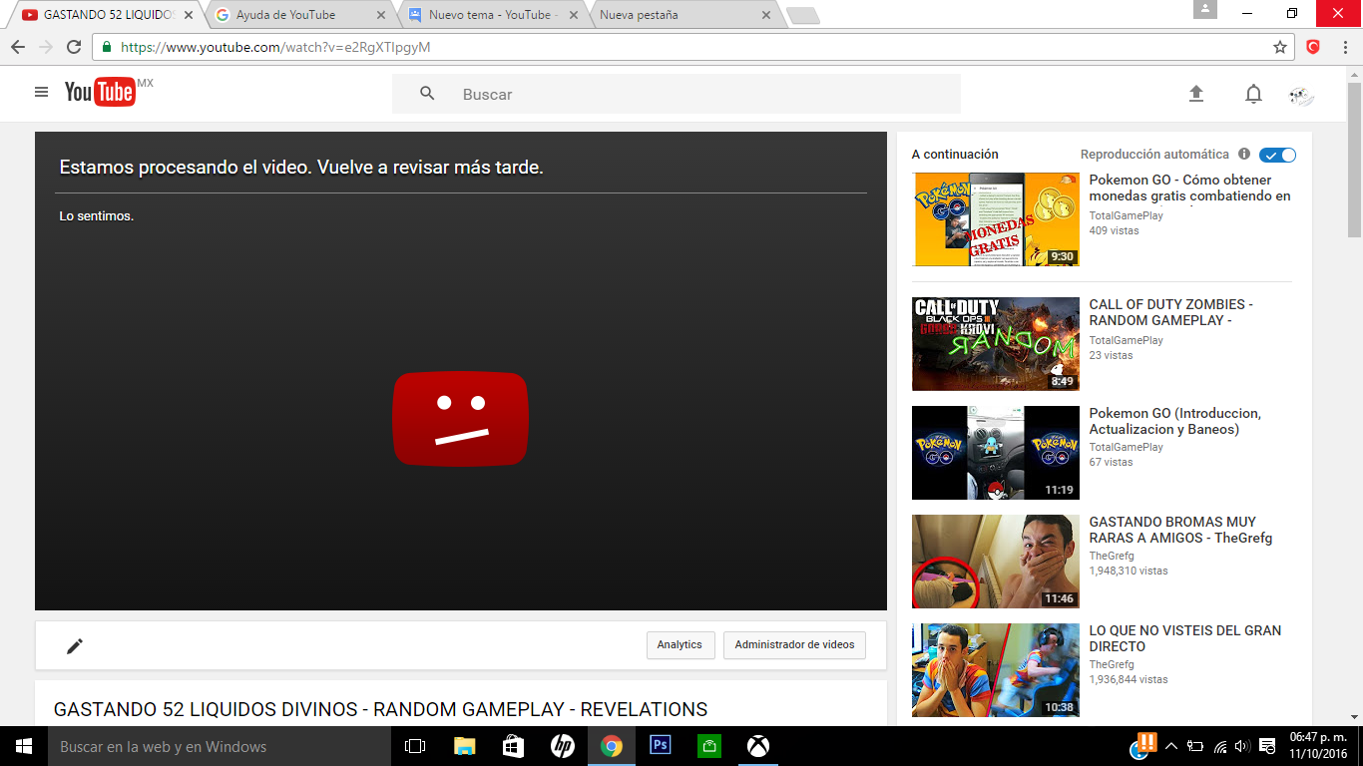1363x766 pixels.
Task: Open the Windows Start menu
Action: 24,746
